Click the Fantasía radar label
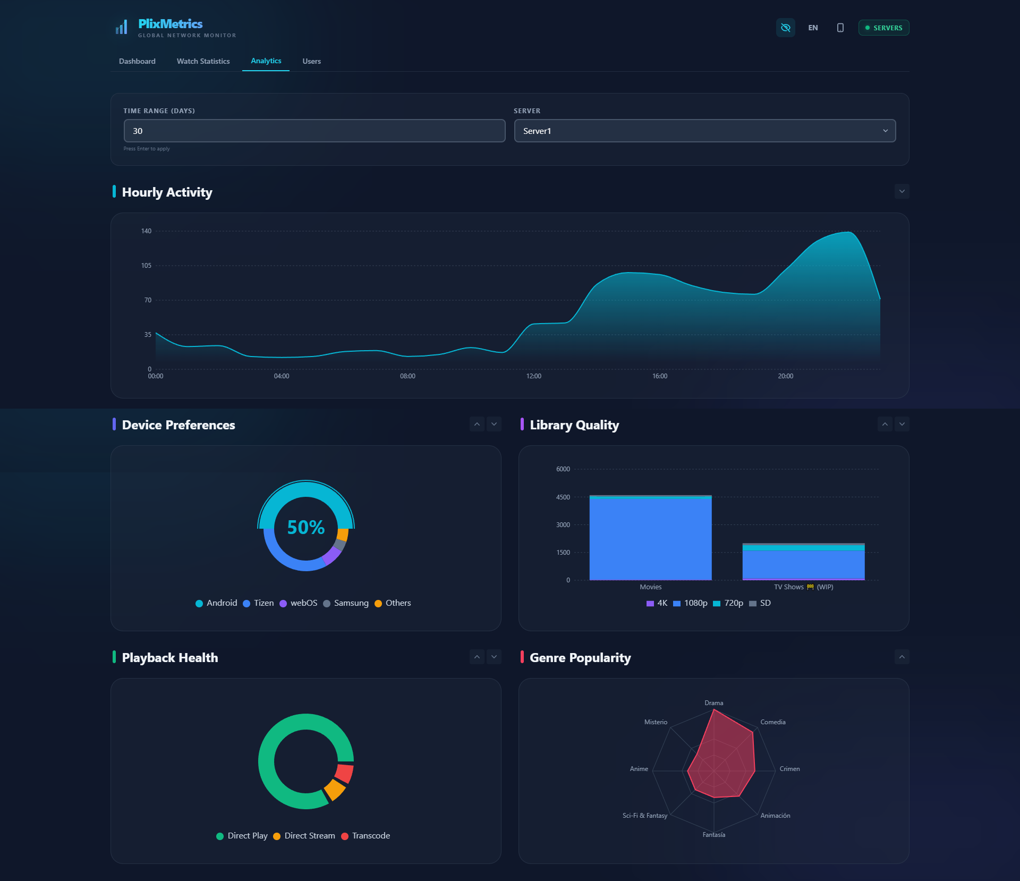The image size is (1020, 881). [x=713, y=835]
